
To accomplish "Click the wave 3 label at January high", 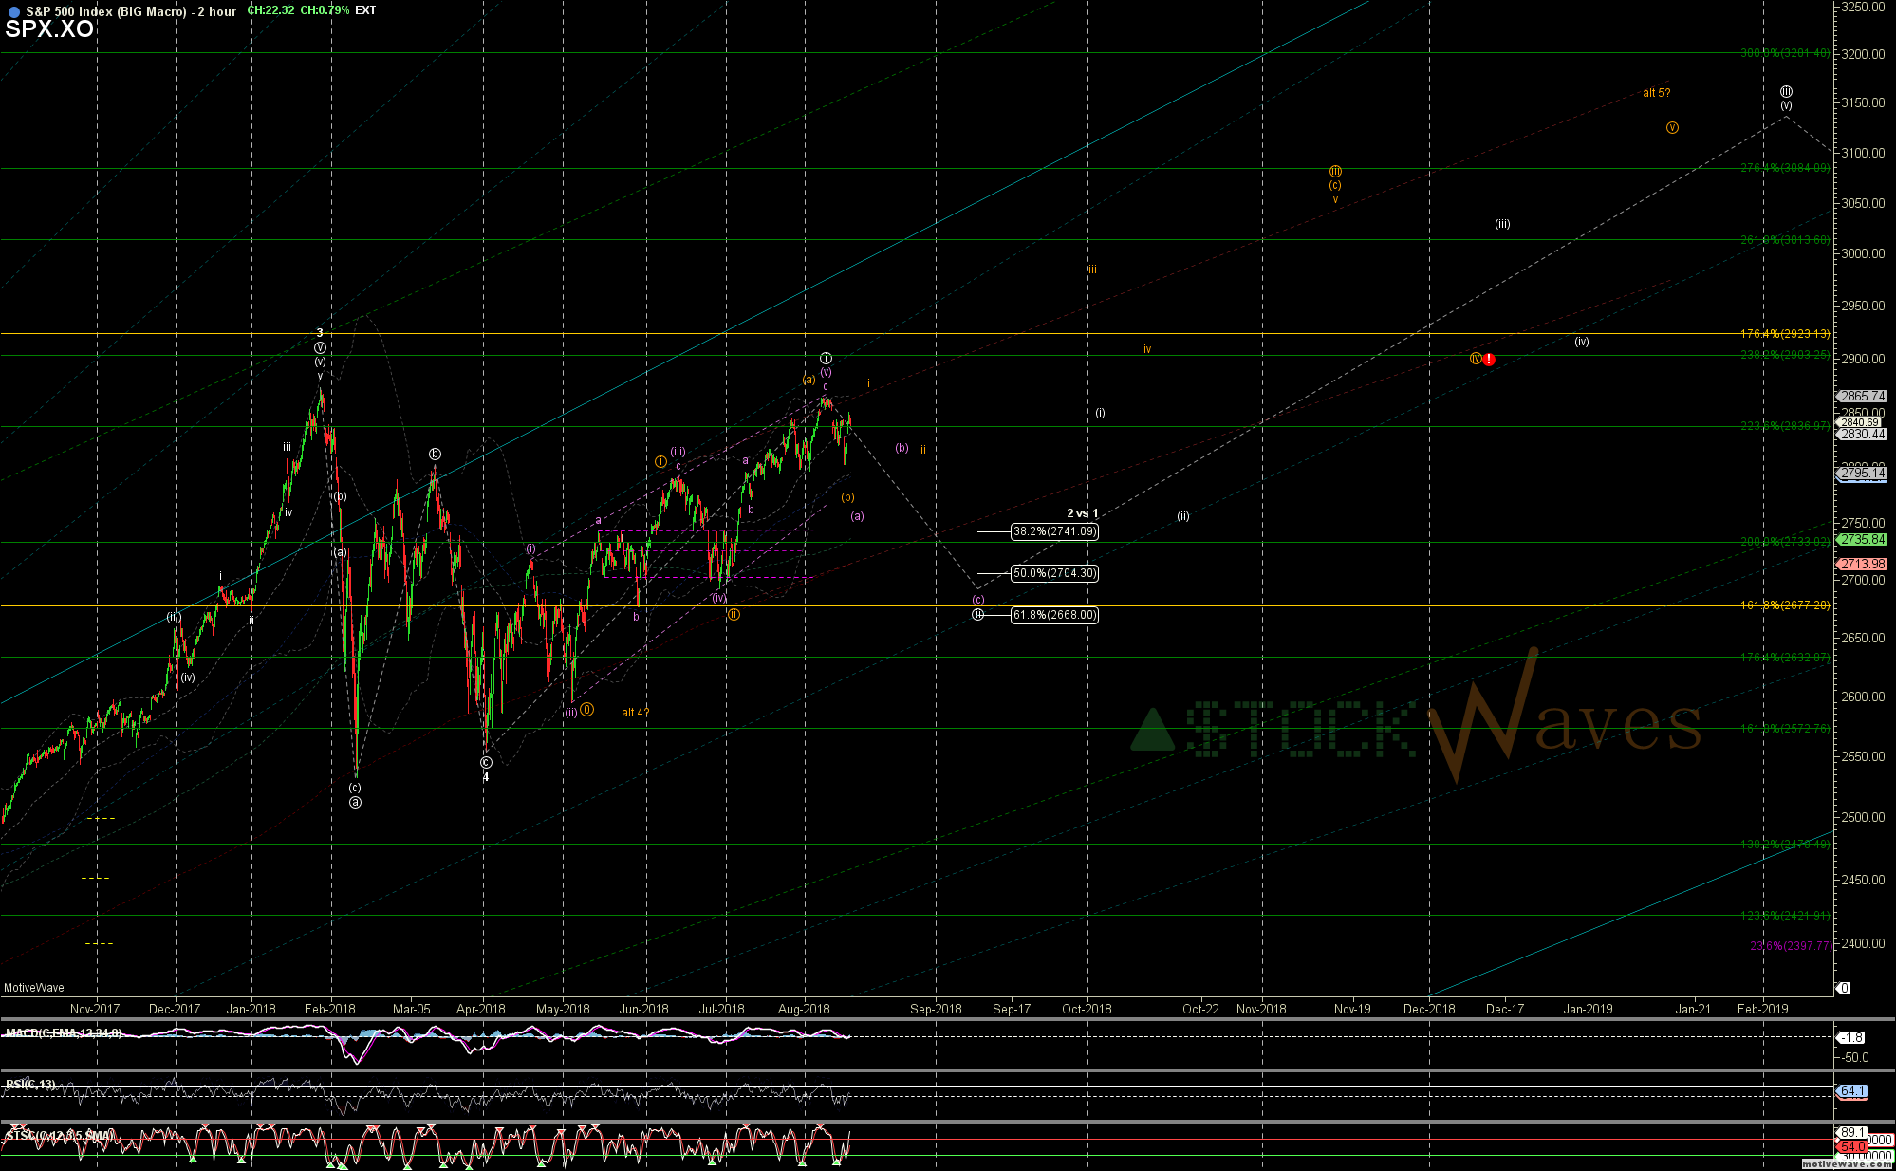I will [x=320, y=333].
